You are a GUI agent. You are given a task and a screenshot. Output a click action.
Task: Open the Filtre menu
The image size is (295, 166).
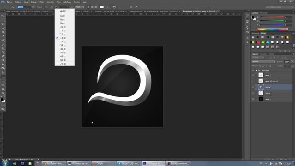click(x=59, y=2)
